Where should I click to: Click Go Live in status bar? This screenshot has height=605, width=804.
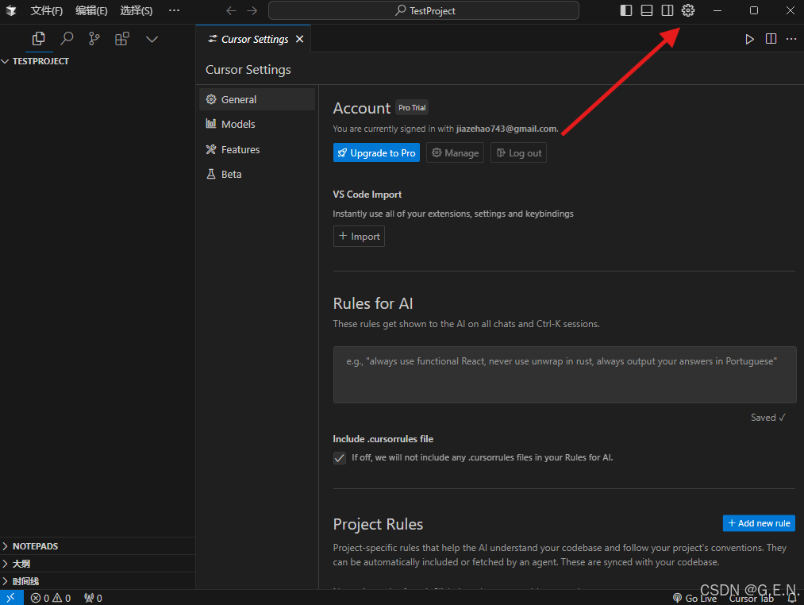[694, 599]
